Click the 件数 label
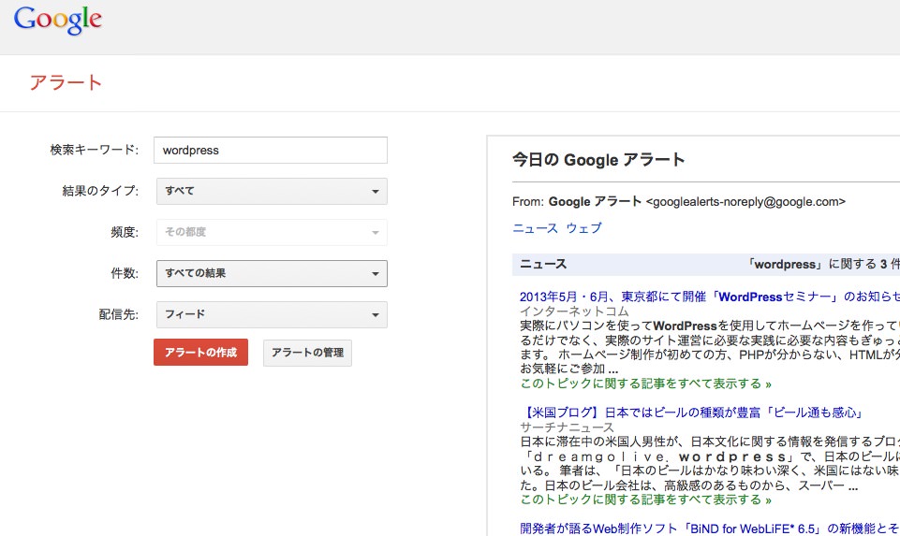This screenshot has height=536, width=900. click(125, 273)
